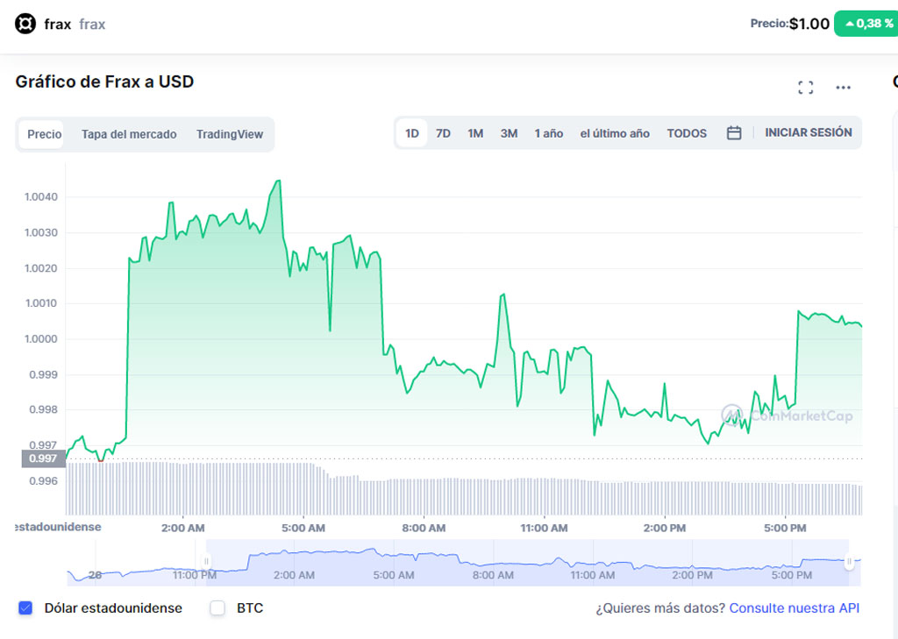Select the 3M time range
898x639 pixels.
[509, 133]
